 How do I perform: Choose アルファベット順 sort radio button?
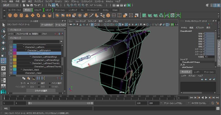point(15,34)
